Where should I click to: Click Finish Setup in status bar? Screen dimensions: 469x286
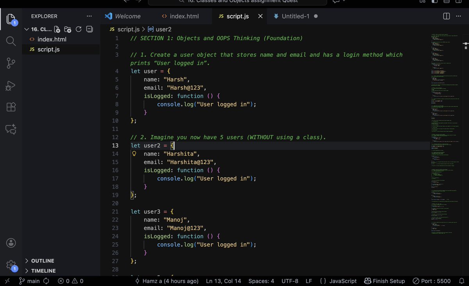(385, 281)
